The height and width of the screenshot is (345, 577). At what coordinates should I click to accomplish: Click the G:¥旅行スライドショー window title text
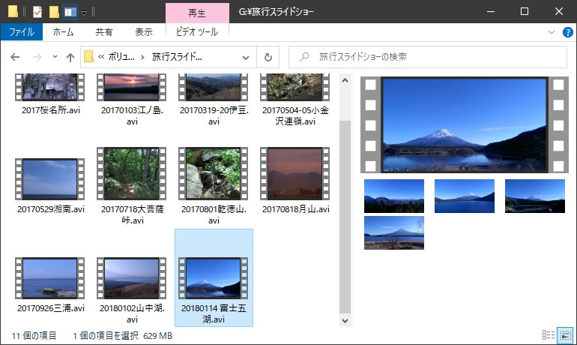tap(276, 12)
